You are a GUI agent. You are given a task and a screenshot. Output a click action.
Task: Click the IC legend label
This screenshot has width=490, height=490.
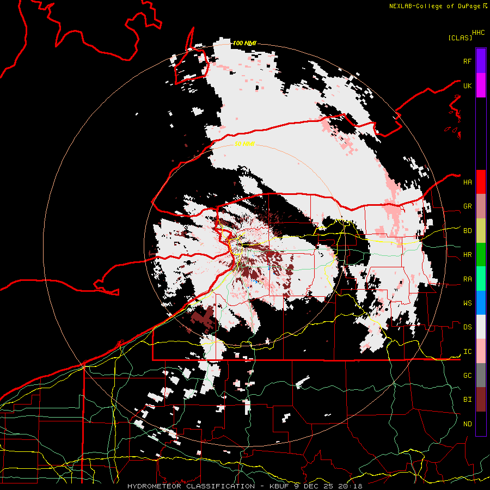pos(467,351)
